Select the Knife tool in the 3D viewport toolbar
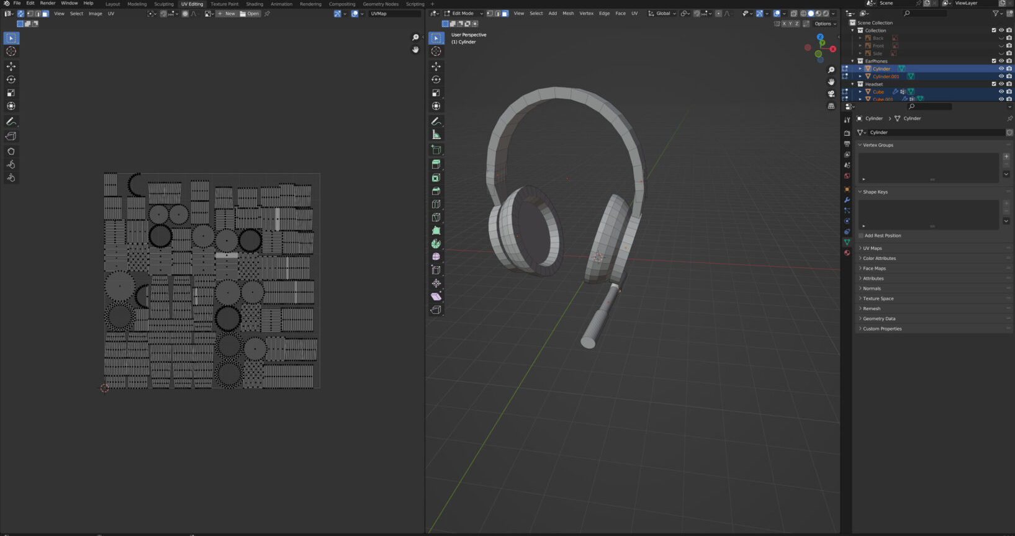This screenshot has width=1015, height=536. point(436,217)
